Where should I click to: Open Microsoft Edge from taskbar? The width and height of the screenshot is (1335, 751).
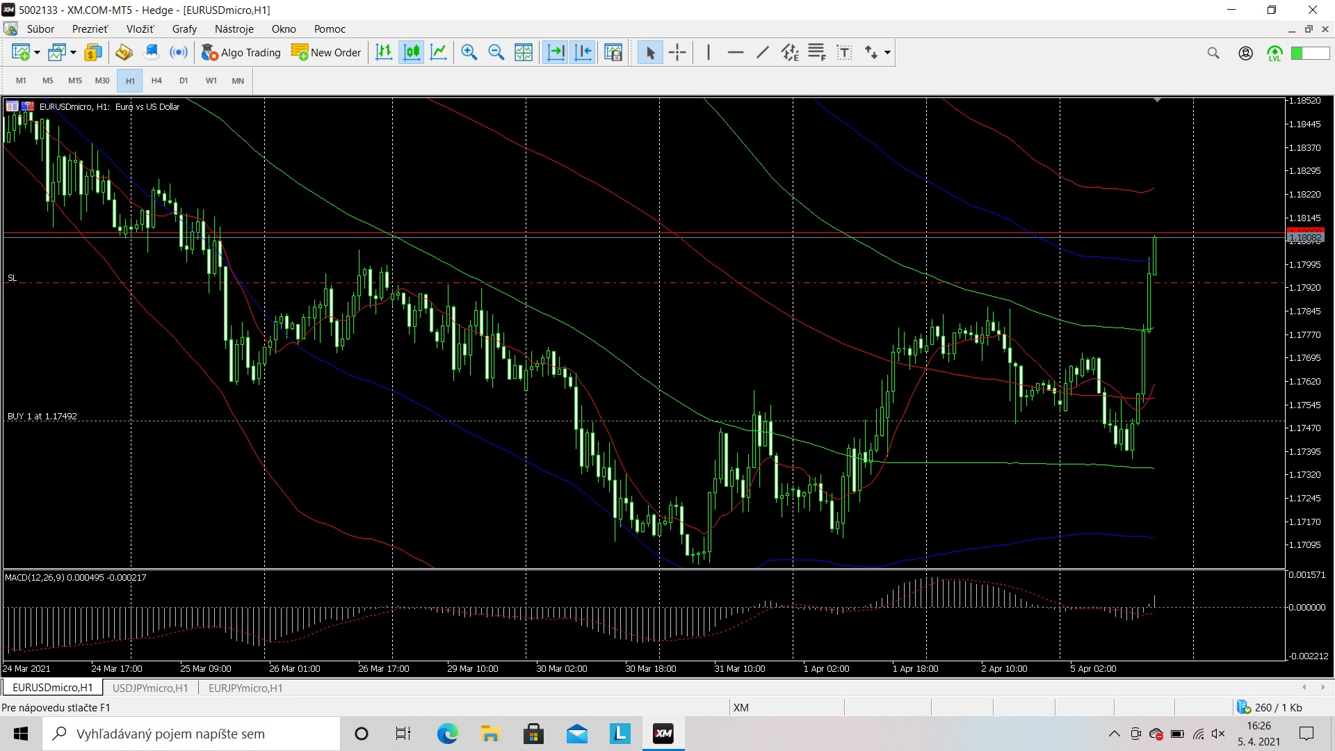[x=447, y=734]
